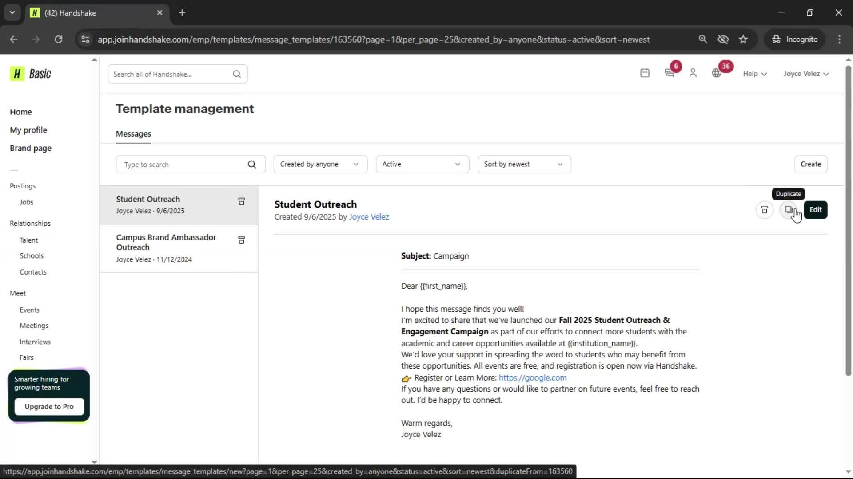Open Schools in the sidebar
The image size is (853, 479).
pos(32,256)
